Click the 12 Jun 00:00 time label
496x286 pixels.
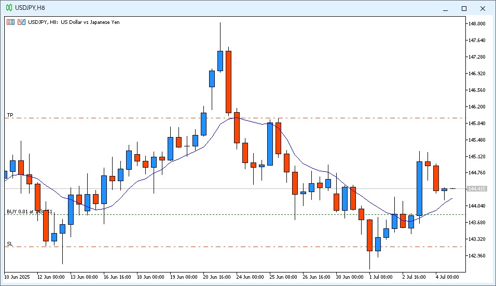pyautogui.click(x=51, y=277)
